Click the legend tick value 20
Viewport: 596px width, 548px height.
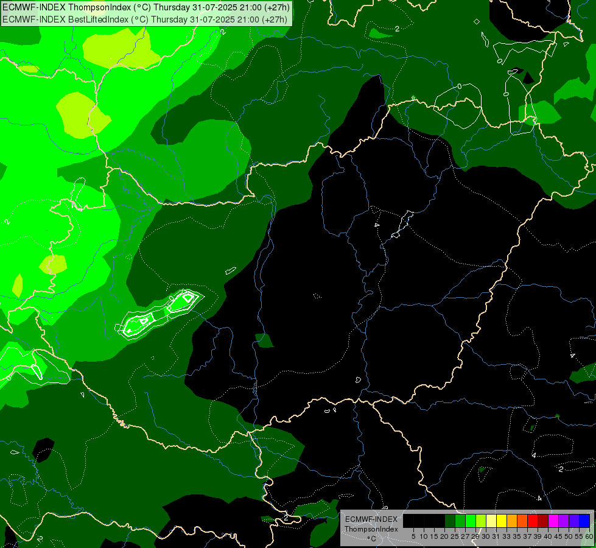pos(444,536)
